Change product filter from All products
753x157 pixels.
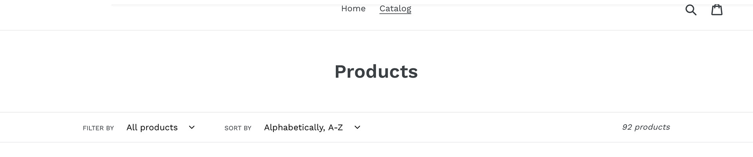pos(160,128)
